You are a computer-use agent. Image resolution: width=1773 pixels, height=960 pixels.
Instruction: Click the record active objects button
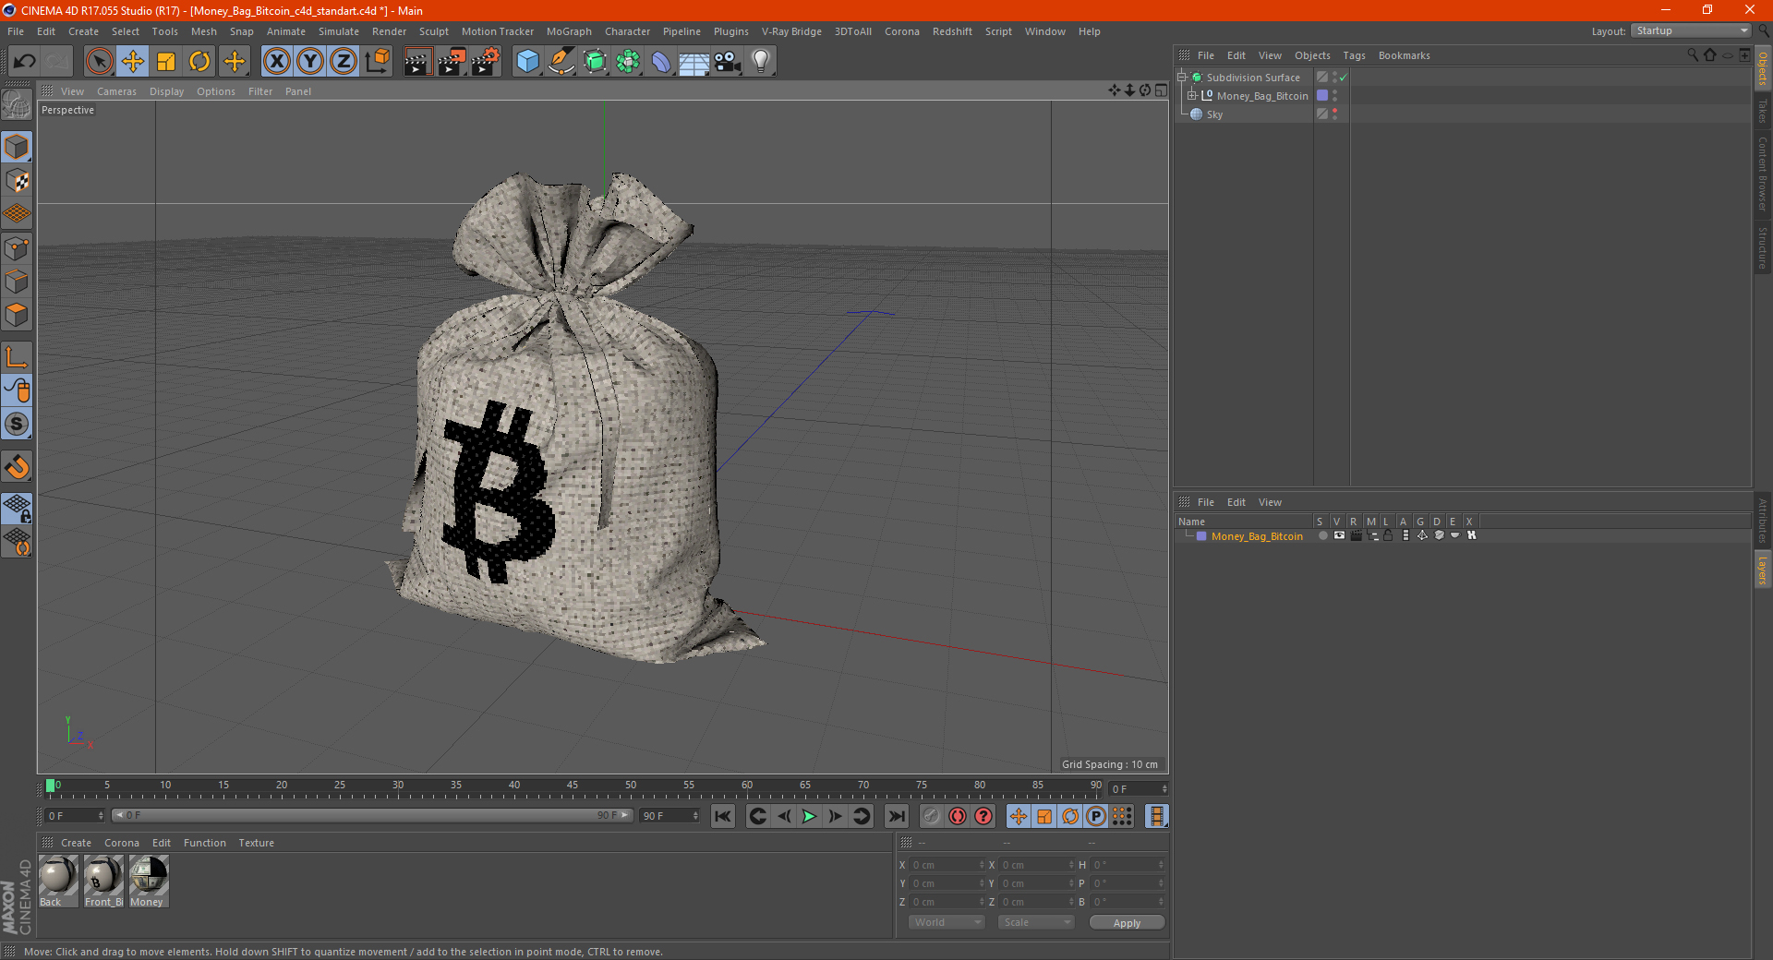point(931,816)
